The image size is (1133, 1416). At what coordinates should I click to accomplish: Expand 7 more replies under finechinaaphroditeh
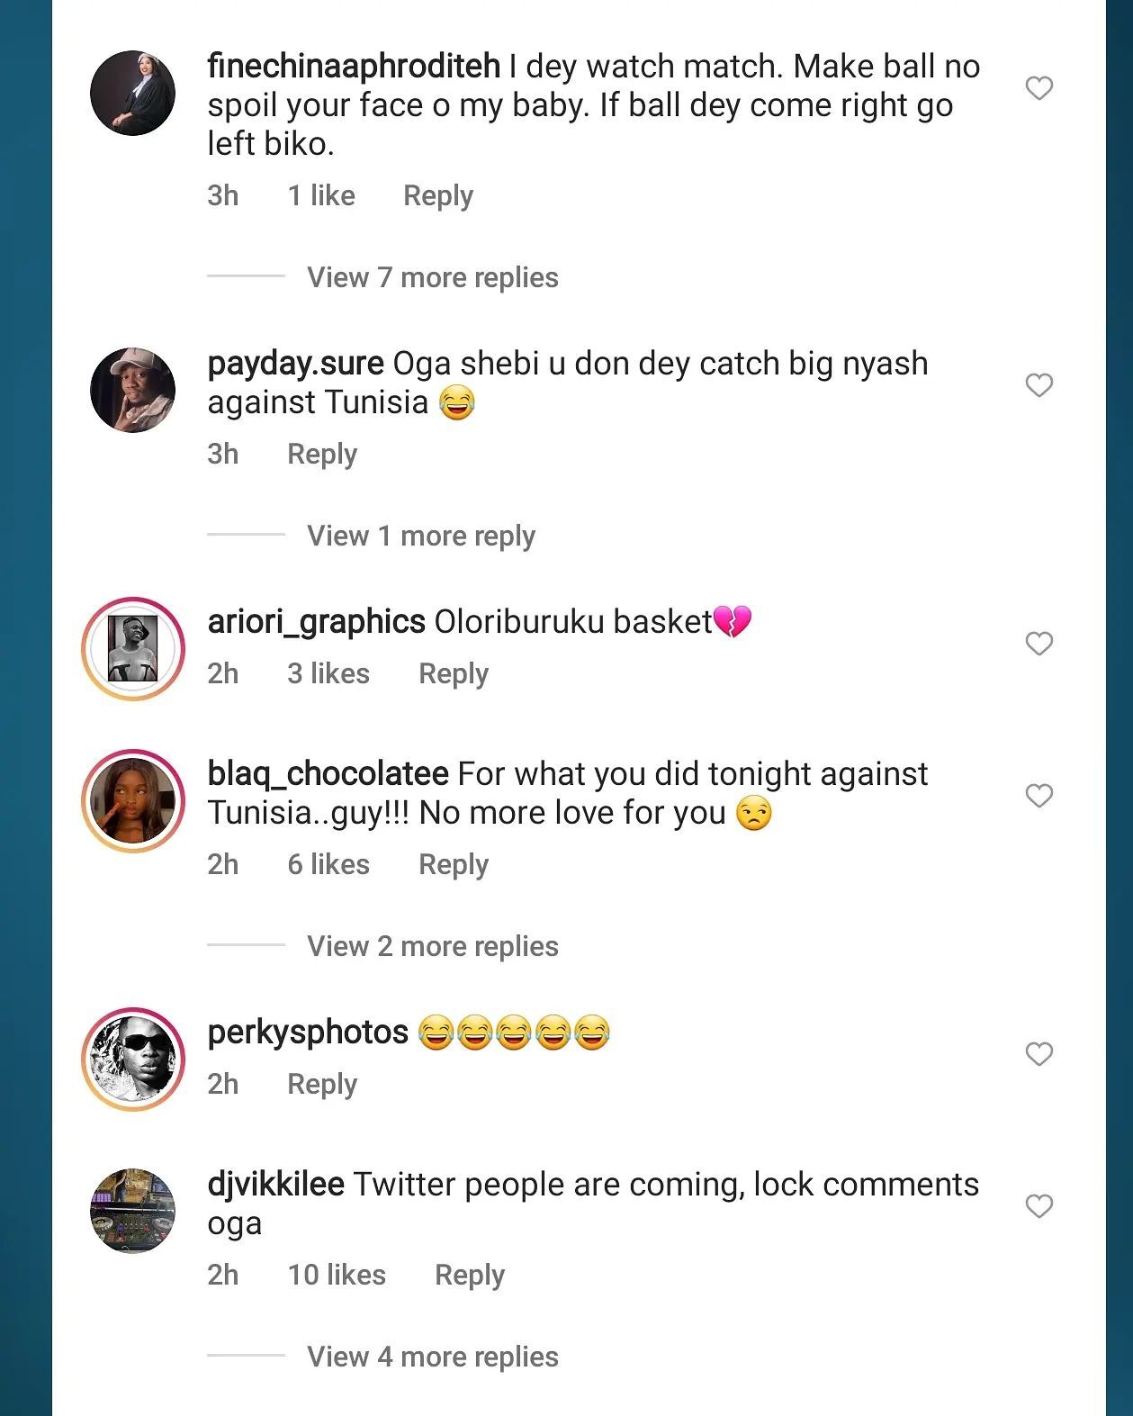coord(432,277)
